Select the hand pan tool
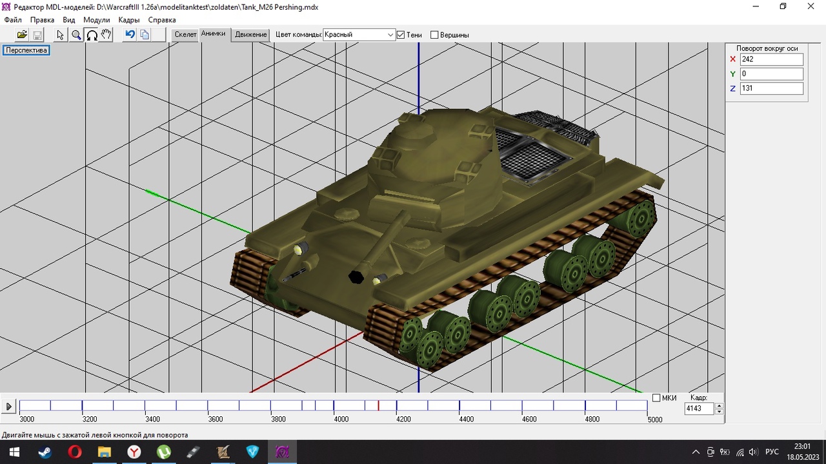 tap(106, 35)
